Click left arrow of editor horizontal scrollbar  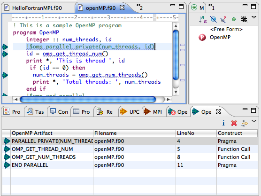click(x=16, y=99)
